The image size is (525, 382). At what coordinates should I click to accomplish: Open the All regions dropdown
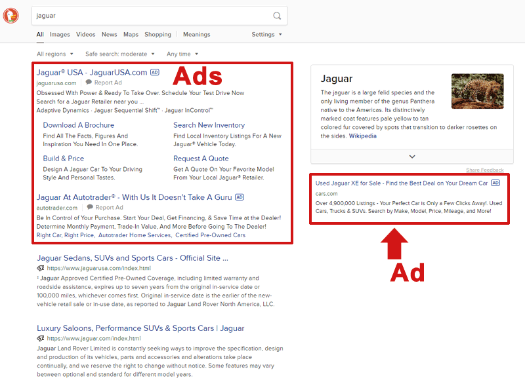[54, 54]
